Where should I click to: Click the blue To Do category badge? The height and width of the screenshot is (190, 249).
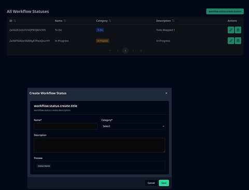click(100, 30)
